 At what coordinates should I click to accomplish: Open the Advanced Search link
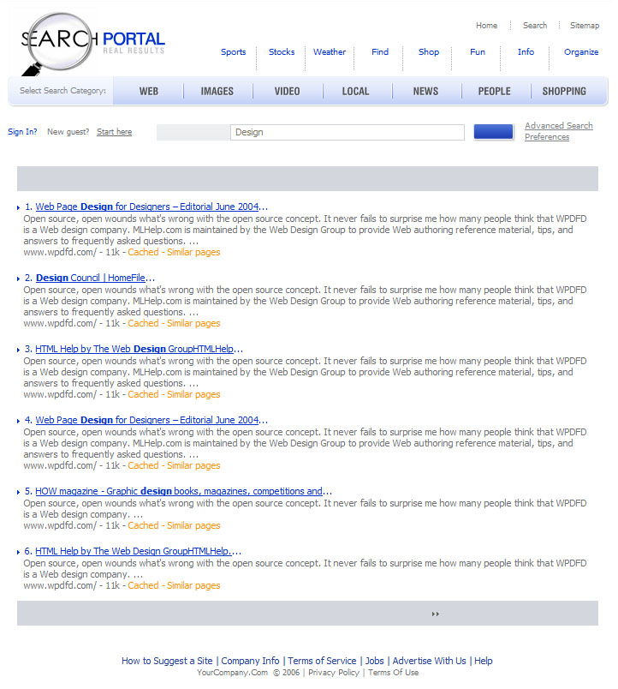pos(558,126)
